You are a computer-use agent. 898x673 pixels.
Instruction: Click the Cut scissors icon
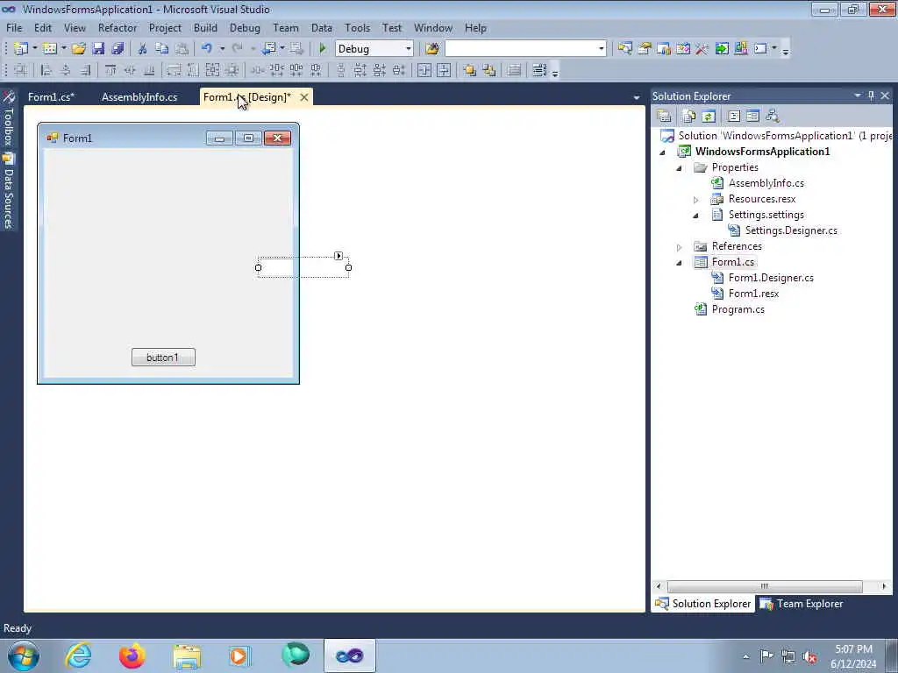click(143, 49)
